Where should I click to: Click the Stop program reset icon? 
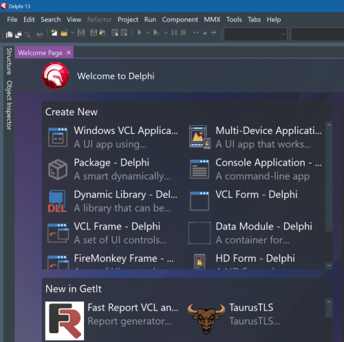click(x=183, y=32)
